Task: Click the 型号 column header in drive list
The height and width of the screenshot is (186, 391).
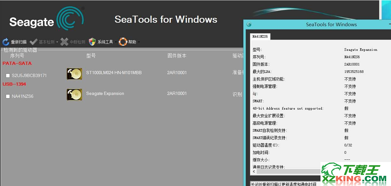Action: (91, 56)
